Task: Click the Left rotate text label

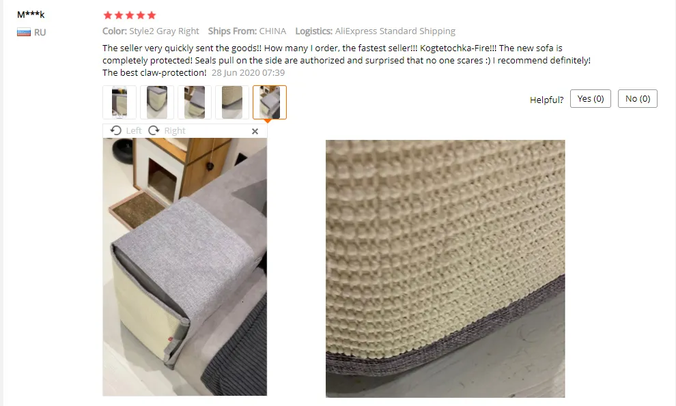Action: (134, 130)
